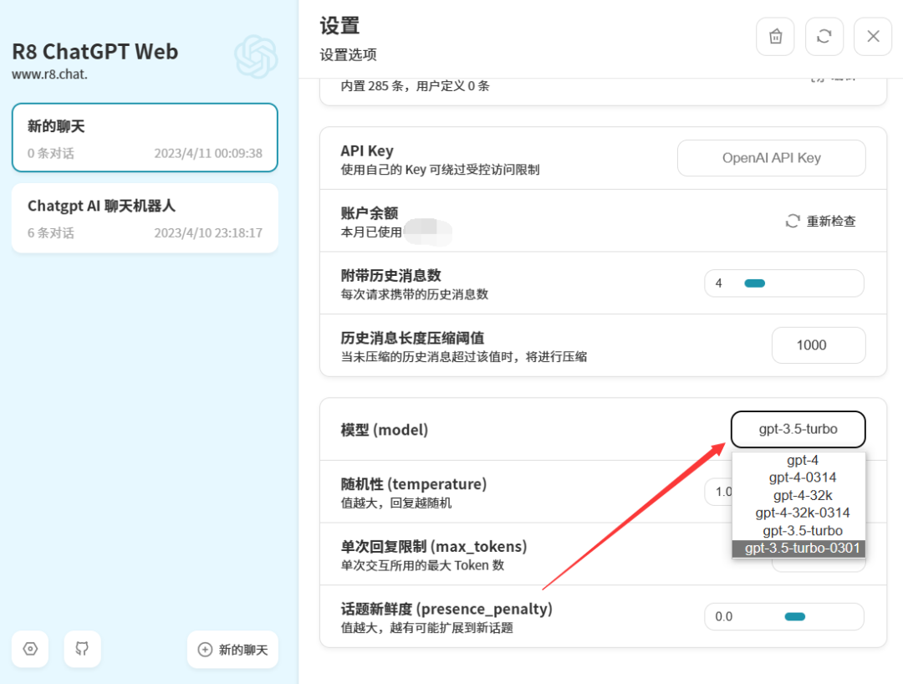
Task: Click the 单次回复限制 (max_tokens) label
Action: [434, 546]
